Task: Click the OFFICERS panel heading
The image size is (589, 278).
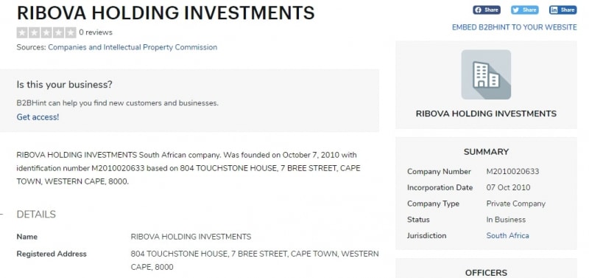Action: (486, 273)
